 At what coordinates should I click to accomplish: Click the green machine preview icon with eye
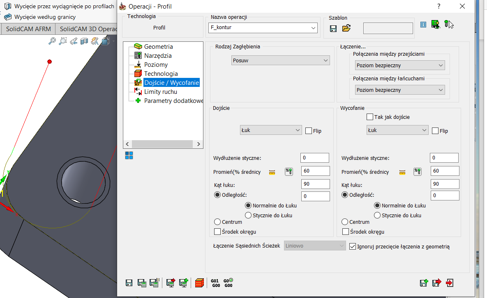[x=436, y=25]
